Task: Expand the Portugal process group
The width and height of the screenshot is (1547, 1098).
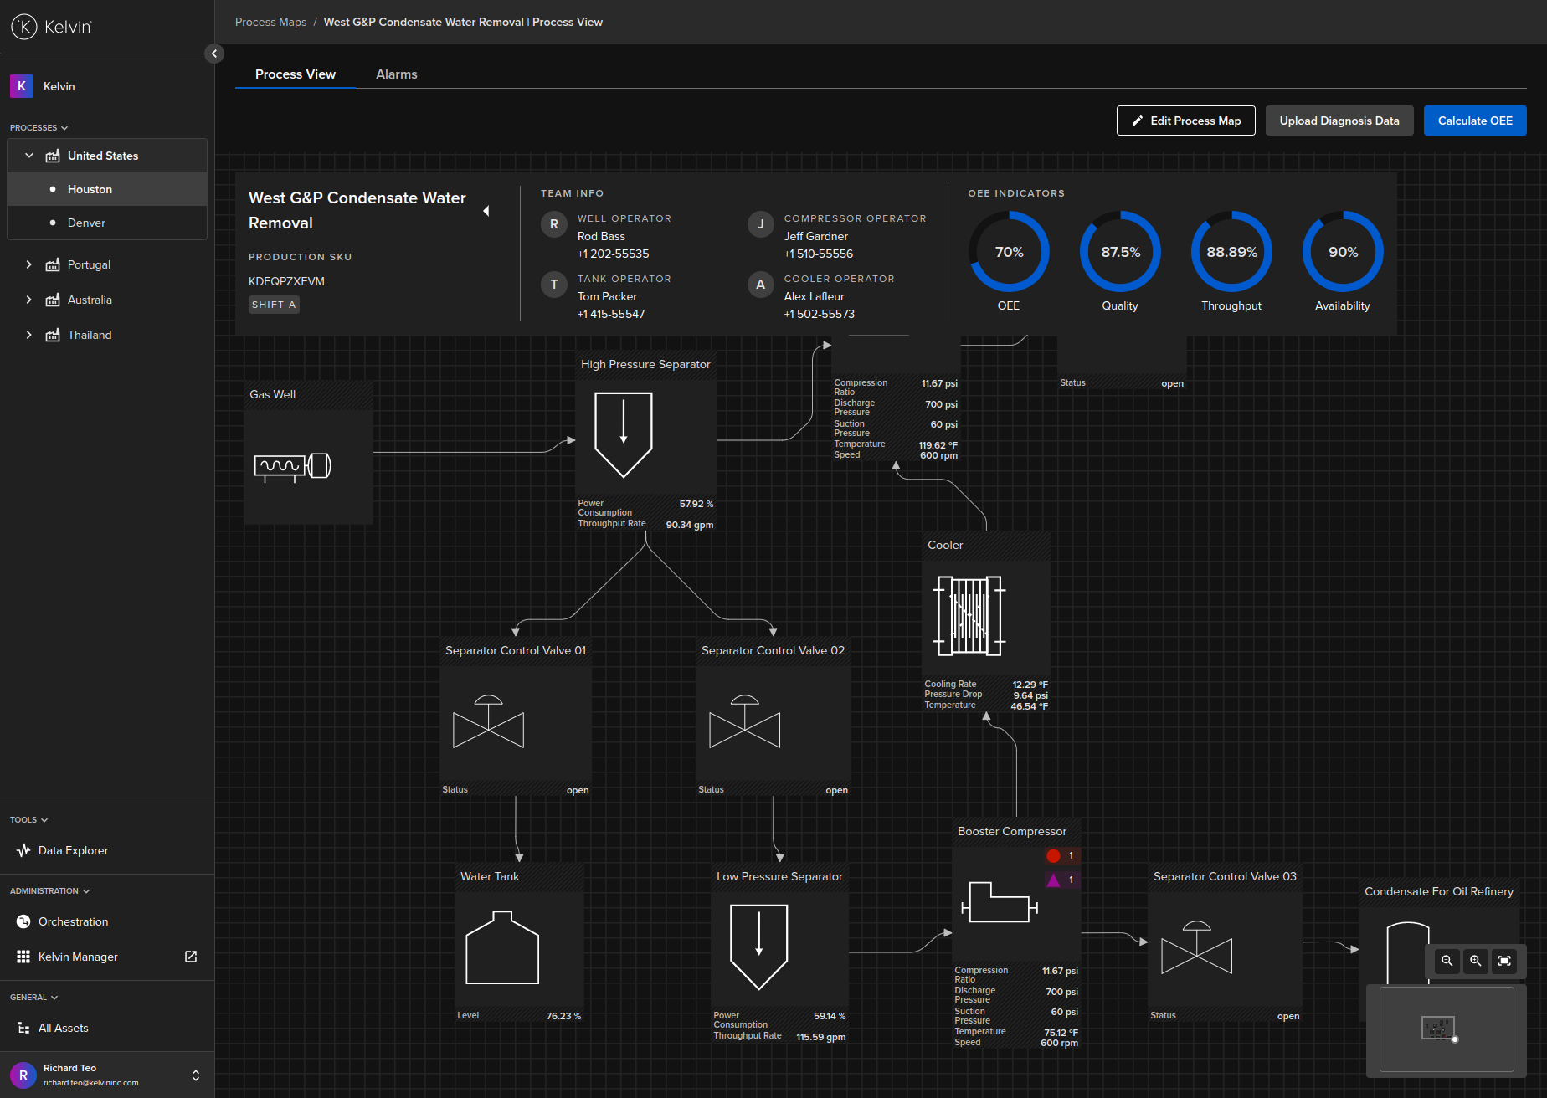Action: click(x=29, y=264)
